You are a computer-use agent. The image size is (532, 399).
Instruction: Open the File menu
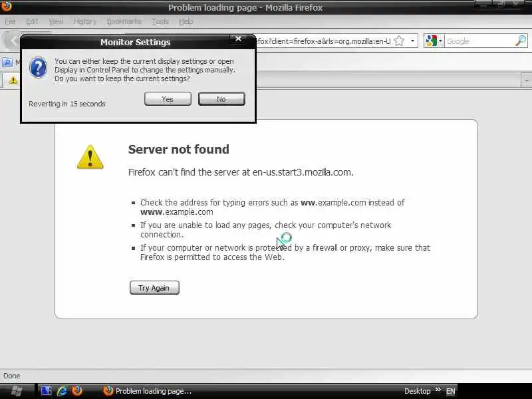pos(10,21)
